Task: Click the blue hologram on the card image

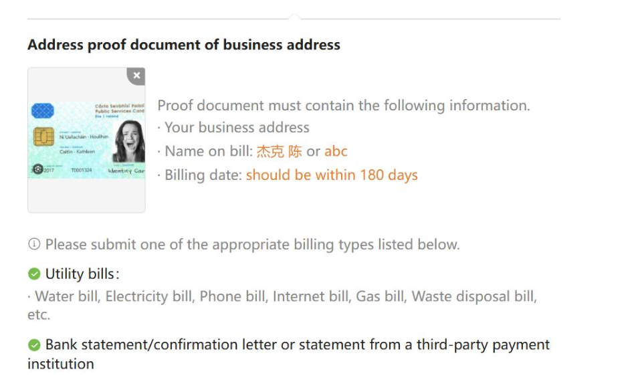Action: coord(42,110)
